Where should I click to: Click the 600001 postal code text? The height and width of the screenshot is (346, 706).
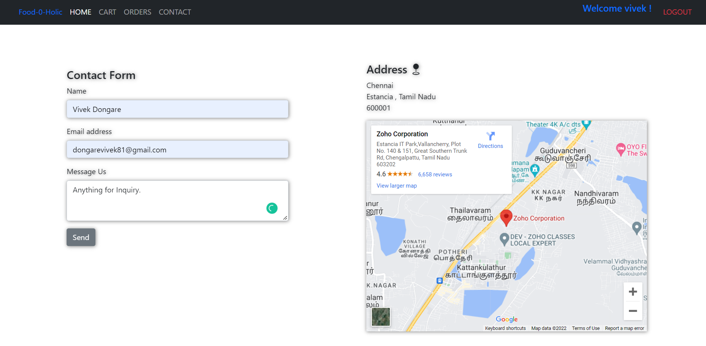tap(378, 108)
